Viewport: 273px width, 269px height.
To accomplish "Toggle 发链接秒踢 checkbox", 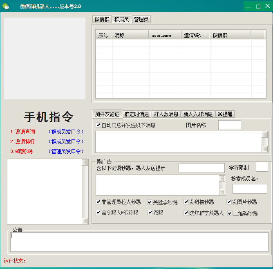I will (x=186, y=202).
